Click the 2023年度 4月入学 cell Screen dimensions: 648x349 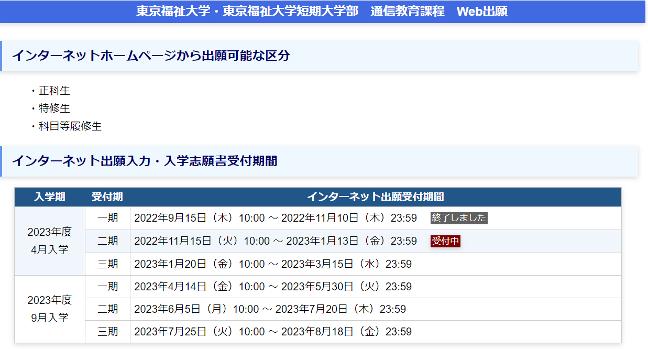50,241
